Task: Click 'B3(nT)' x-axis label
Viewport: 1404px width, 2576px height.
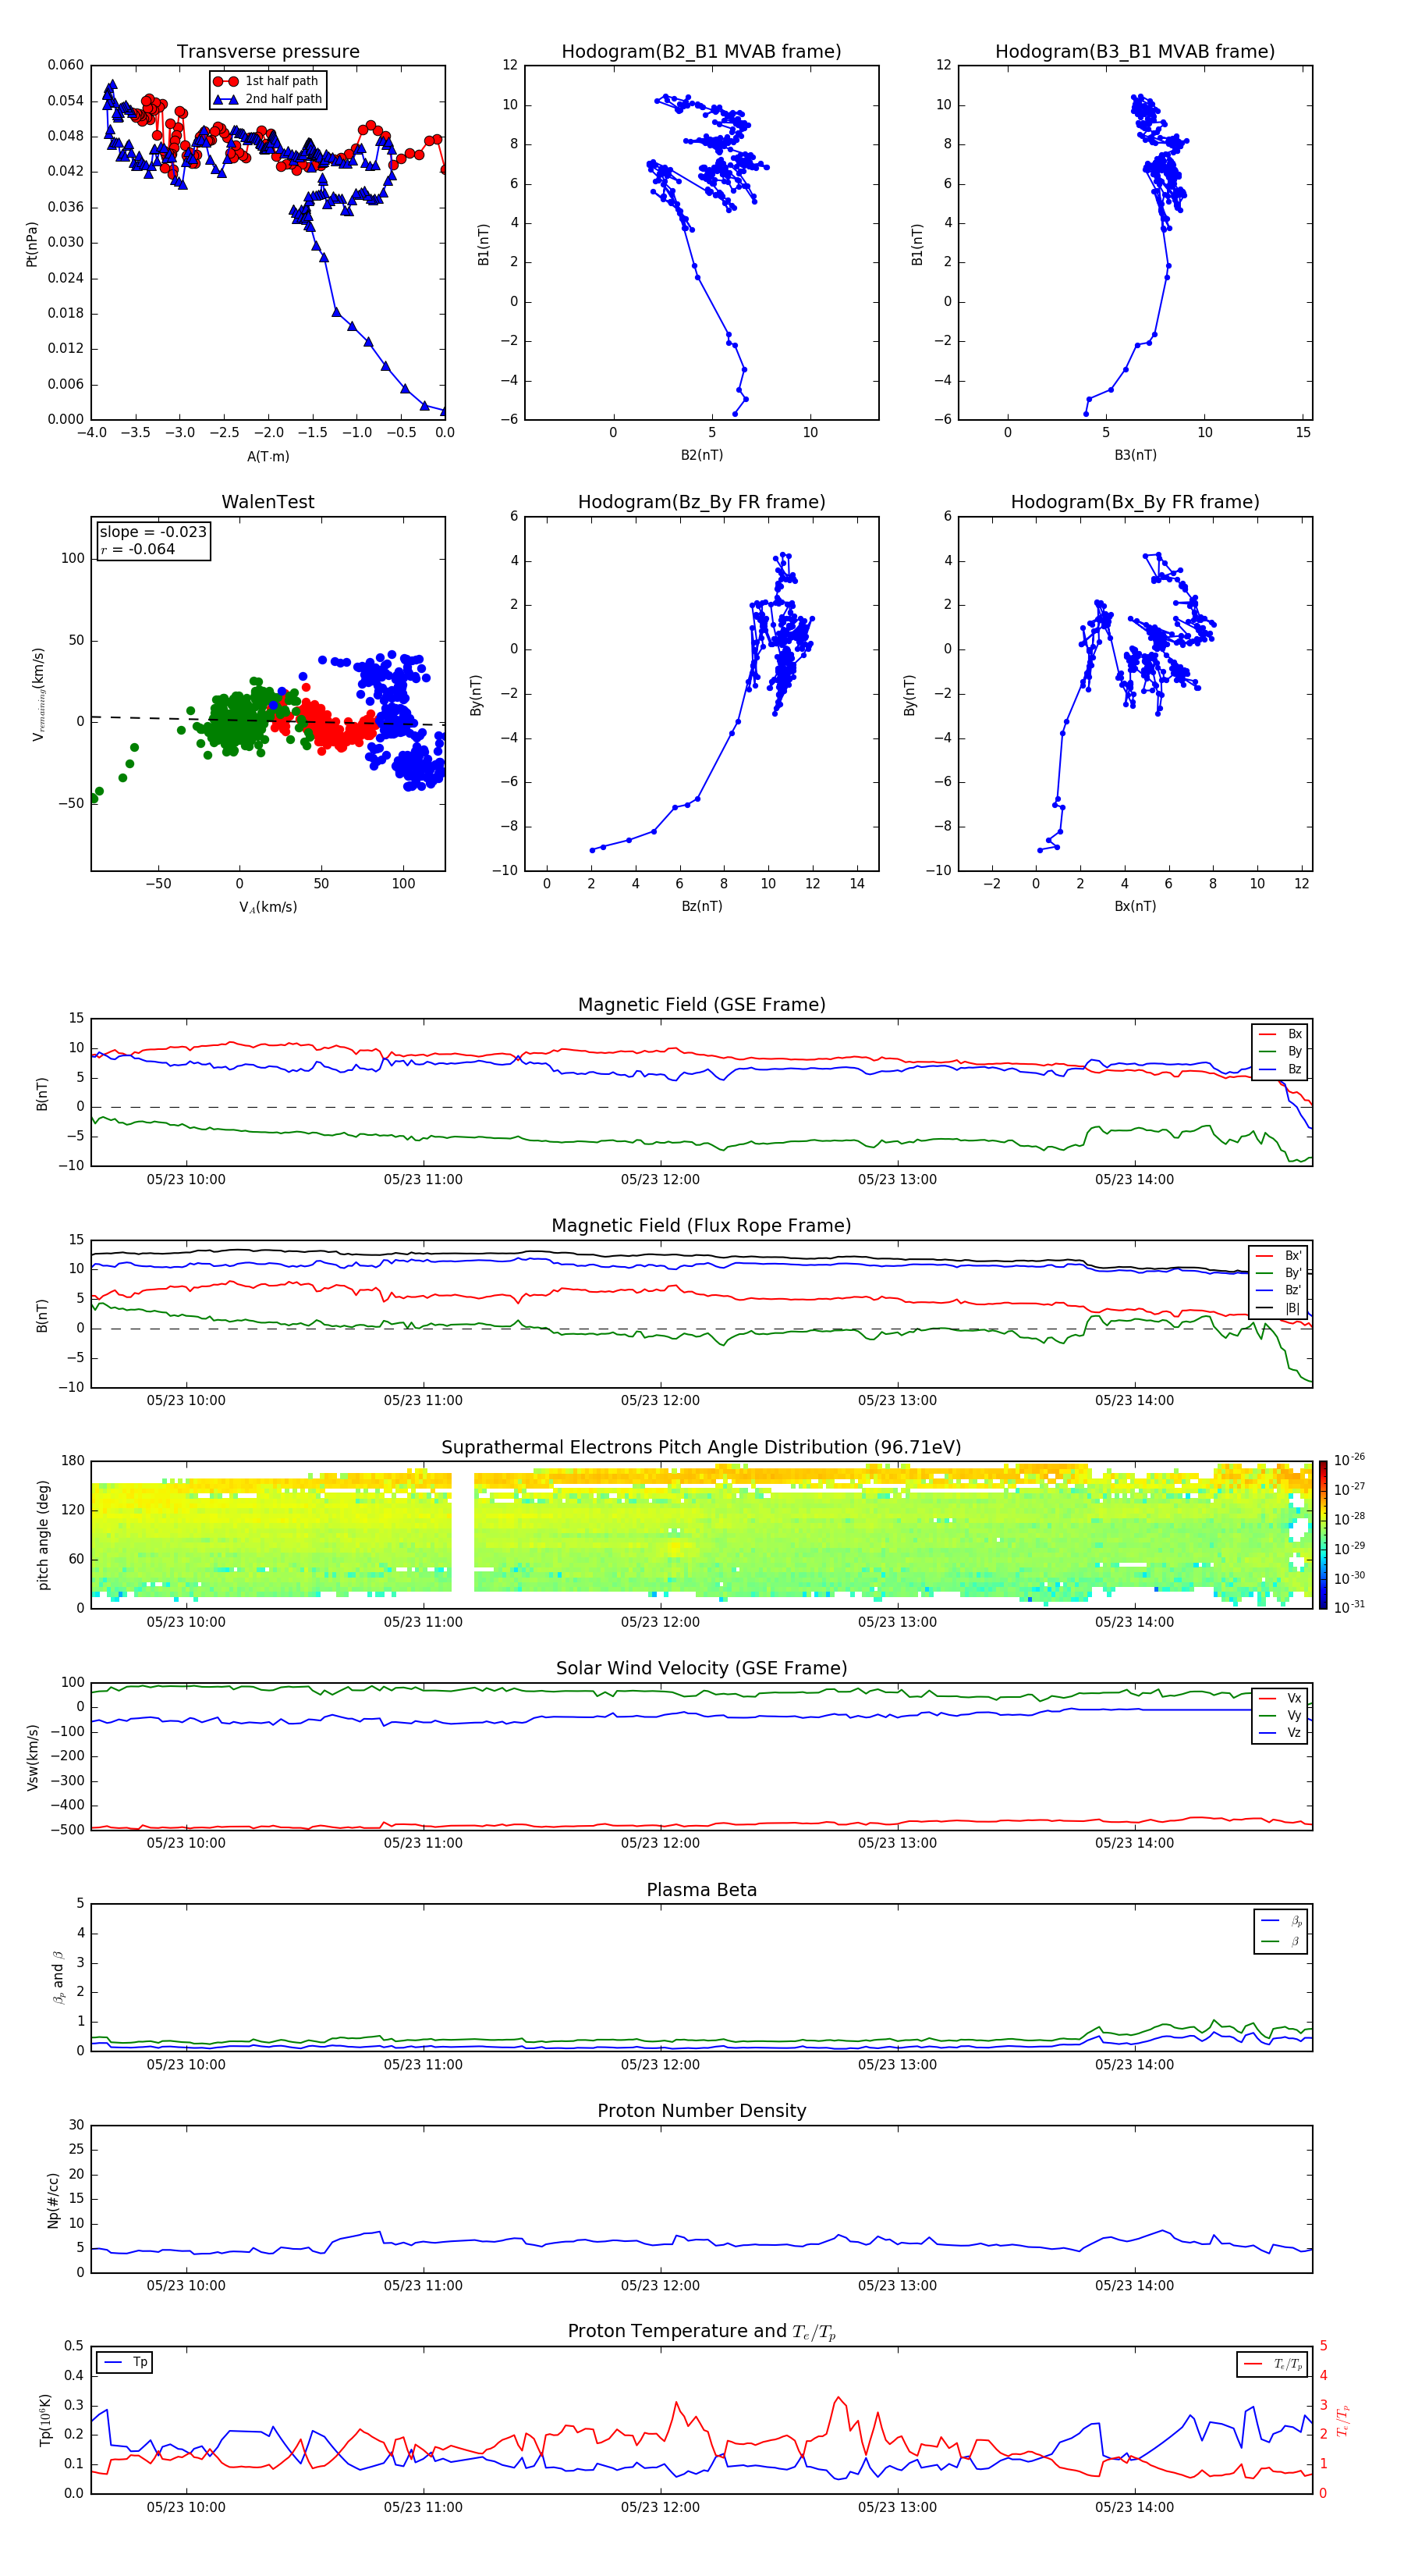Action: coord(1135,455)
